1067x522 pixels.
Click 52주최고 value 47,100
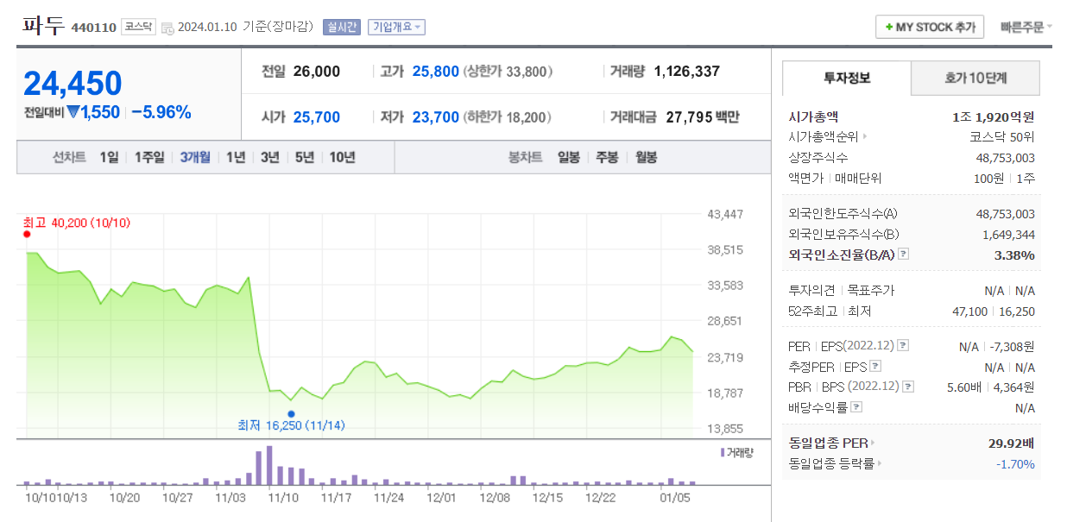tap(969, 311)
